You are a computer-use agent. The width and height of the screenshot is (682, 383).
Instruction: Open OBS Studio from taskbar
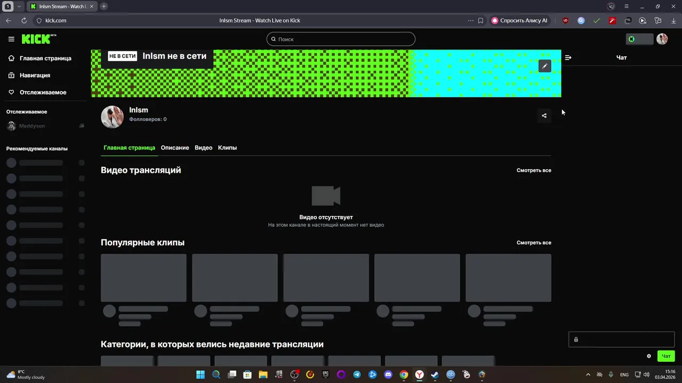click(x=295, y=374)
